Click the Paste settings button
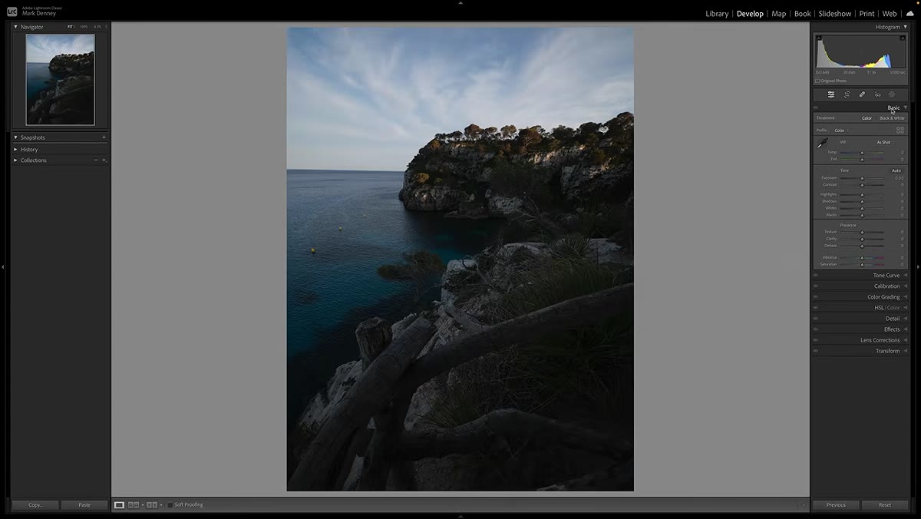921x519 pixels. (x=84, y=505)
